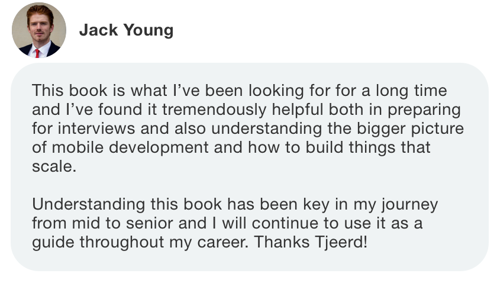The width and height of the screenshot is (497, 283).
Task: Click the phrase "mid to senior"
Action: point(122,223)
